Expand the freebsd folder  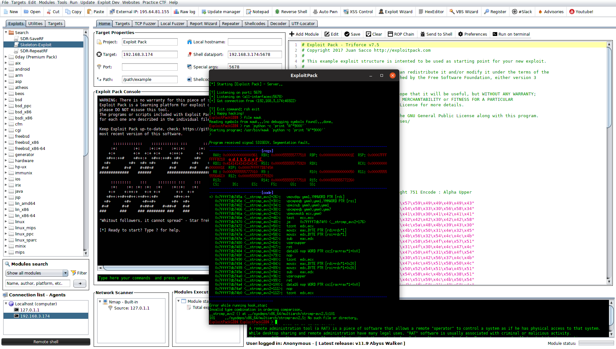(6, 136)
